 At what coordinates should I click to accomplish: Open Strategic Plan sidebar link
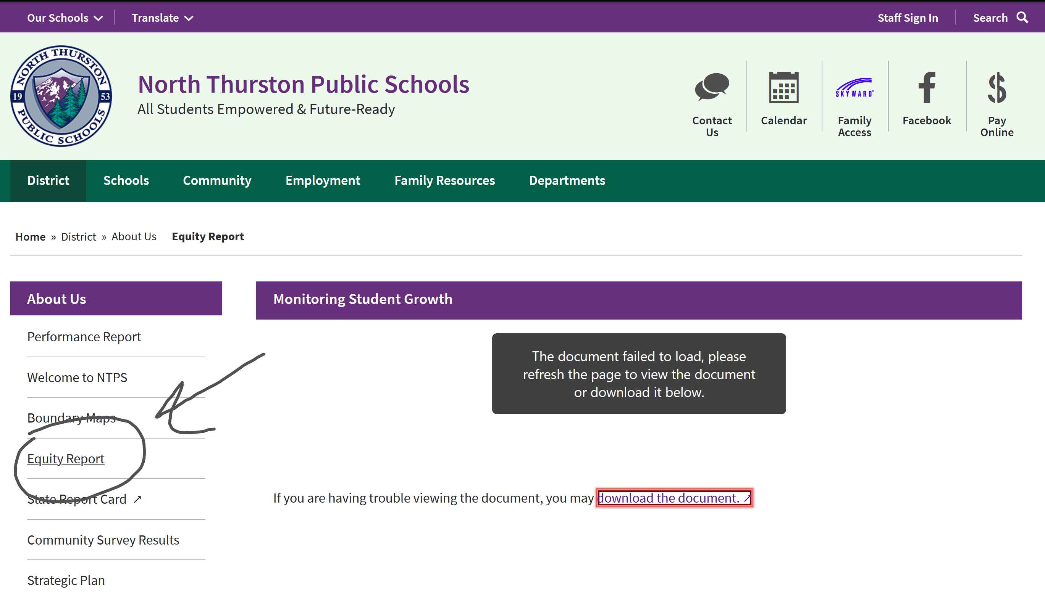[x=66, y=580]
